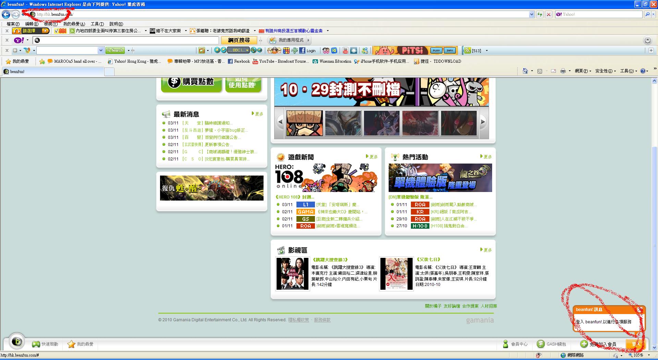This screenshot has width=658, height=360.
Task: Click the magnifier search icon beside Yahoo box
Action: point(647,14)
